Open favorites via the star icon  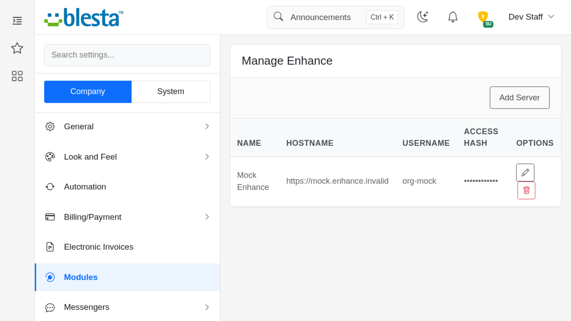17,48
